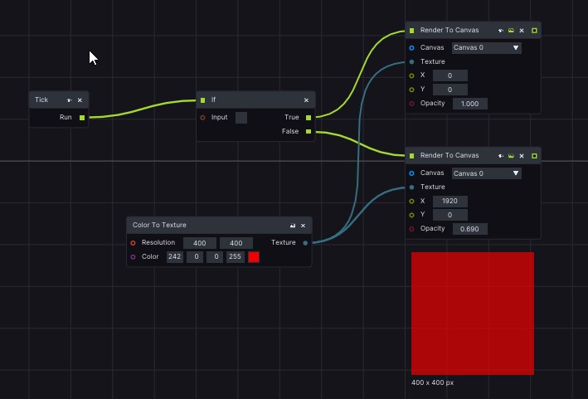Click the first Resolution field with 400
The image size is (588, 399).
click(200, 243)
